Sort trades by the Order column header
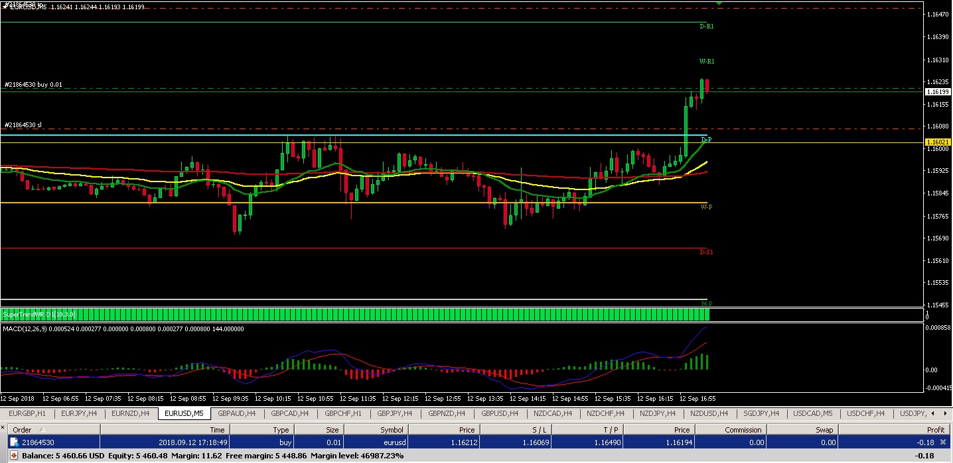Image resolution: width=953 pixels, height=463 pixels. point(54,430)
